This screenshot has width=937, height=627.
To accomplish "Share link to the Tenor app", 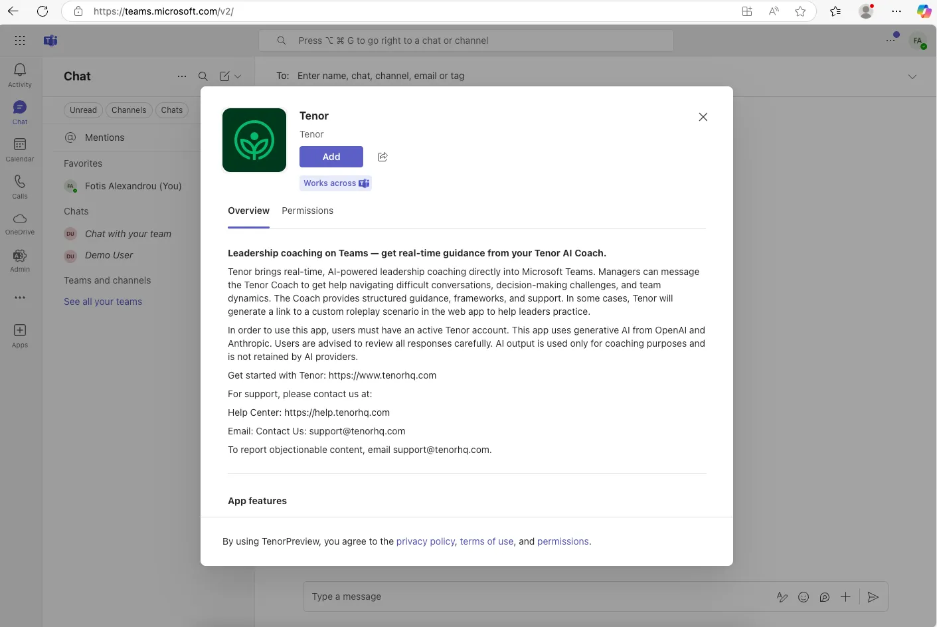I will coord(383,157).
